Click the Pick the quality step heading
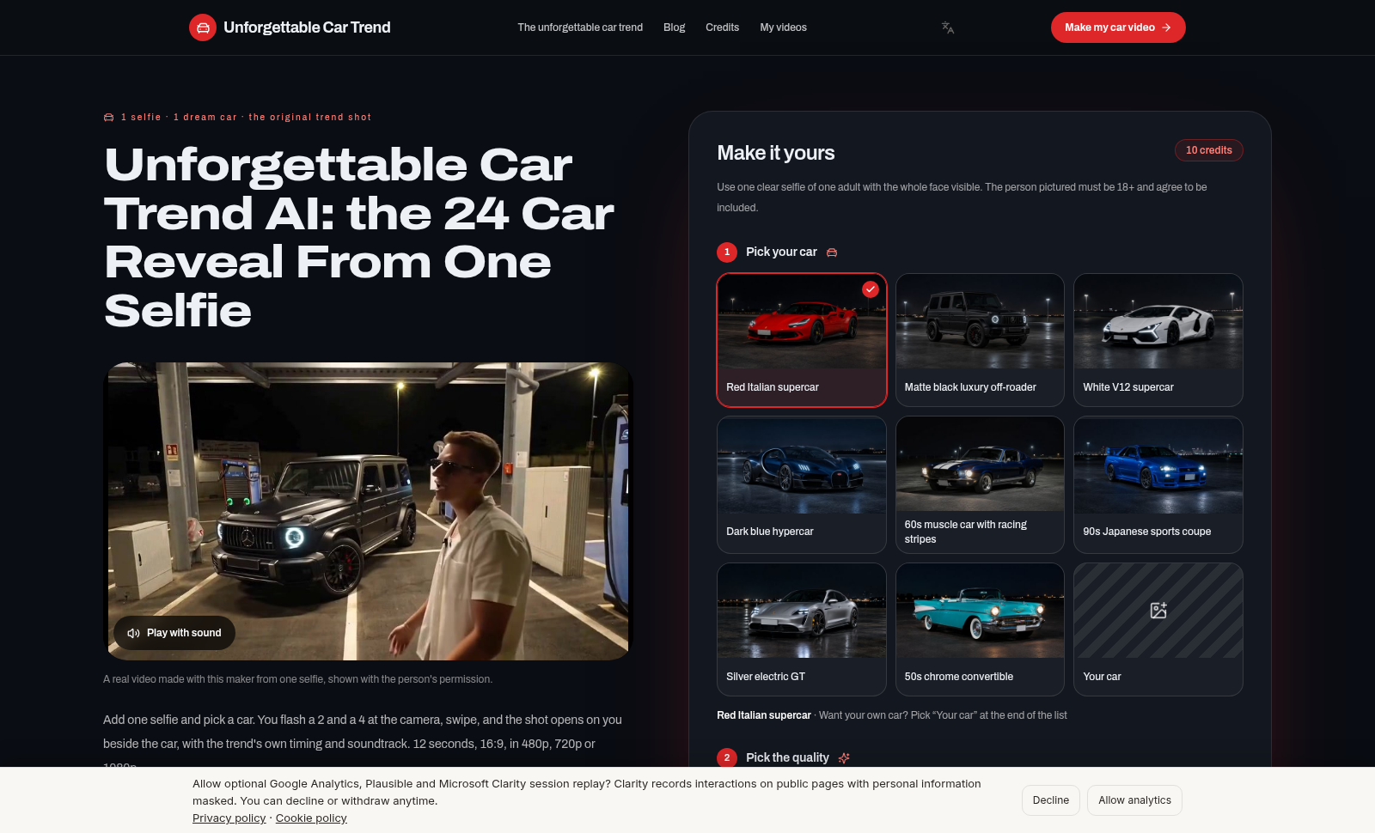 [787, 757]
